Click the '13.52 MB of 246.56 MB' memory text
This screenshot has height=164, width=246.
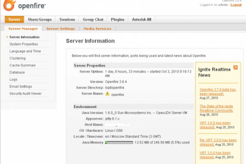tap(162, 142)
